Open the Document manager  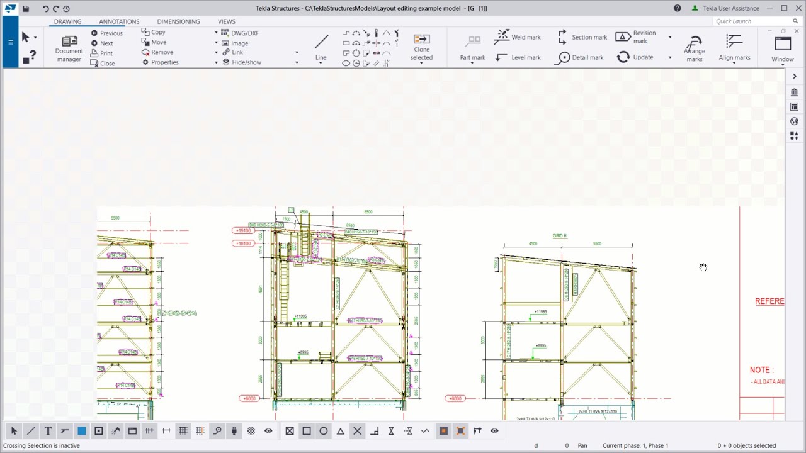[69, 47]
